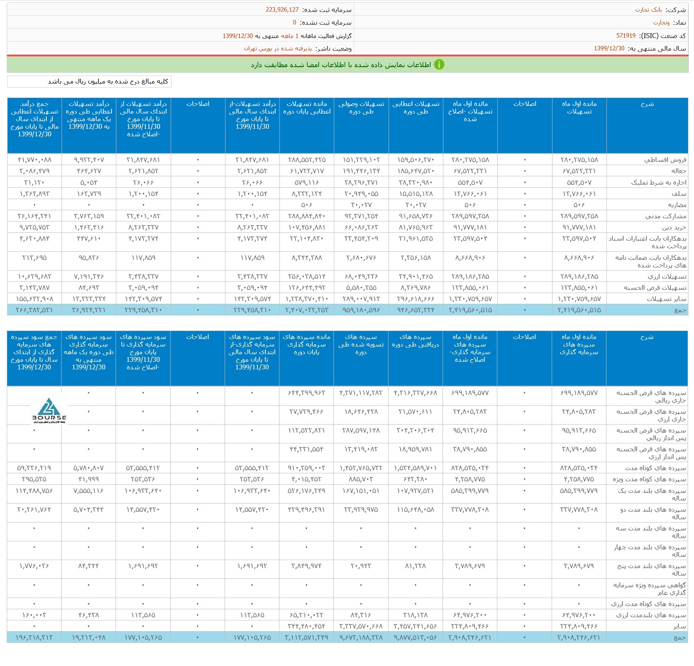The width and height of the screenshot is (694, 666).
Task: Click the short-term deposits interest cell ۵۹,۳۳۶,۲۱۹
Action: point(34,468)
